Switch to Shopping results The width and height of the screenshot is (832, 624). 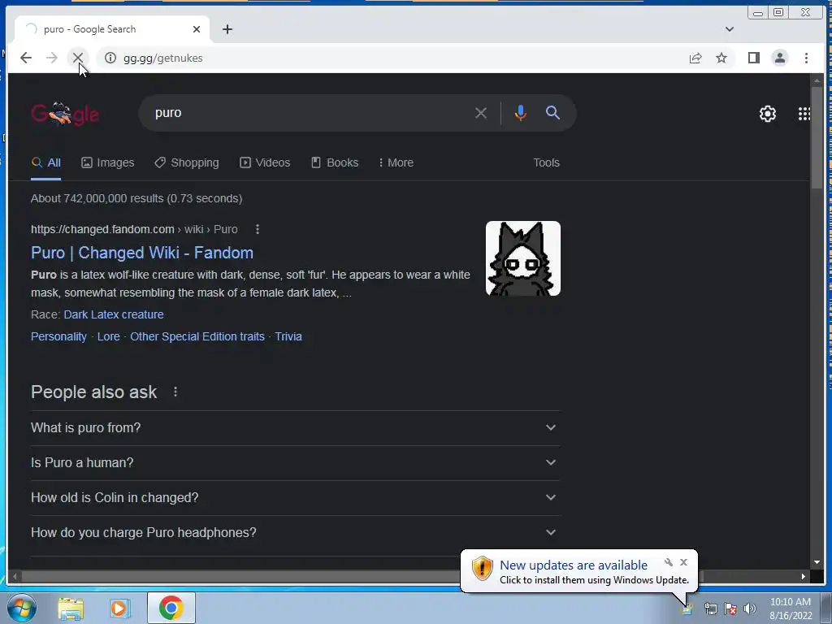[x=187, y=162]
